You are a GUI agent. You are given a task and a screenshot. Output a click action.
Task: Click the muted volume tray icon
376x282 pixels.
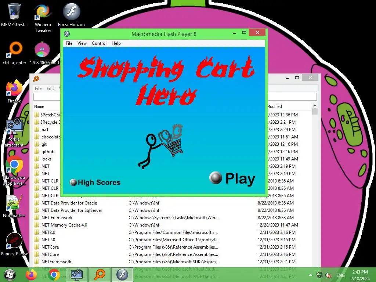[328, 275]
